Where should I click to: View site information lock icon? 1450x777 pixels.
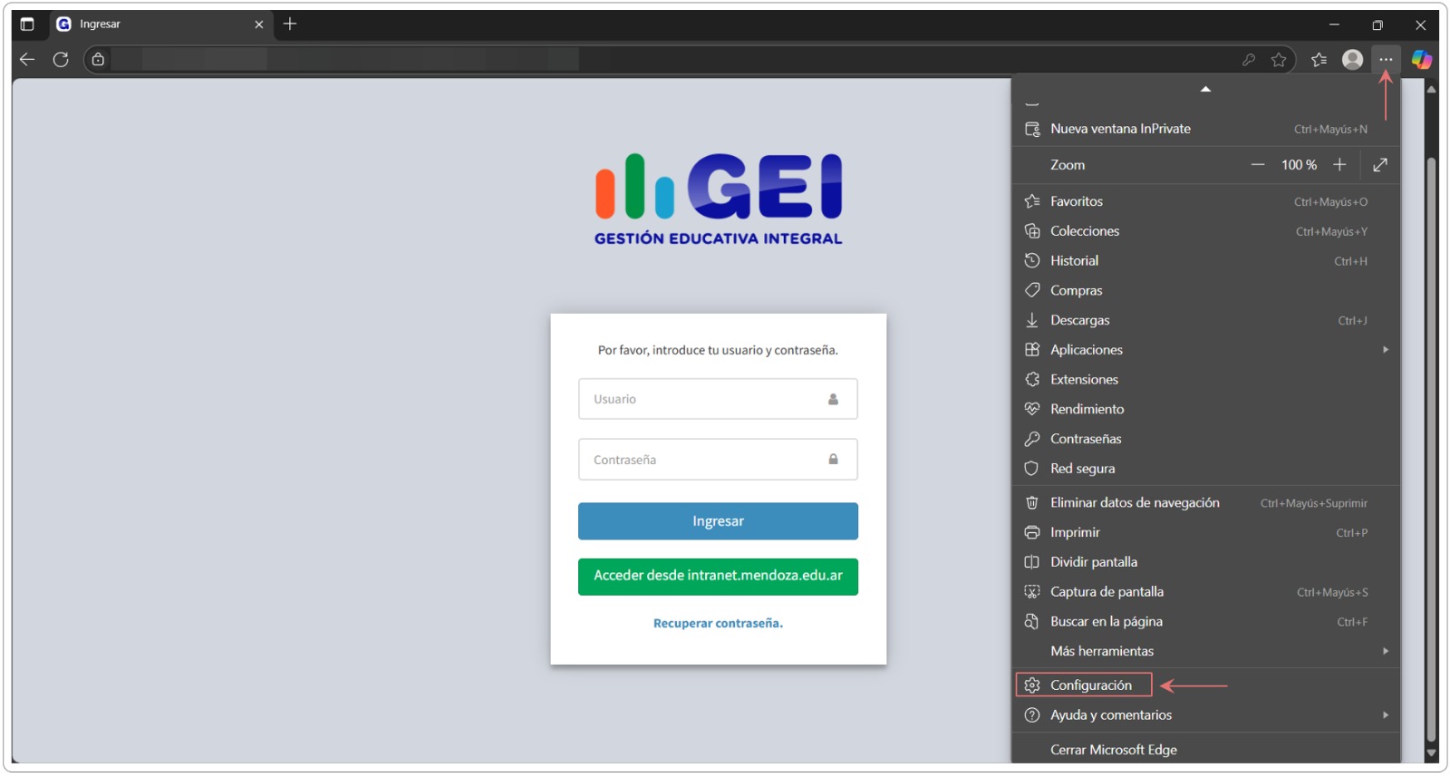coord(98,60)
